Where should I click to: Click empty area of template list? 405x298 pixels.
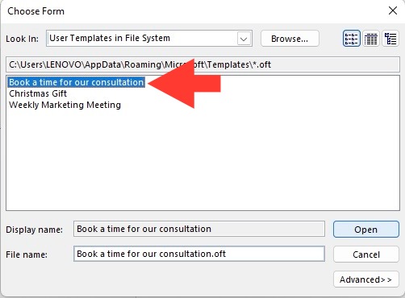point(202,161)
